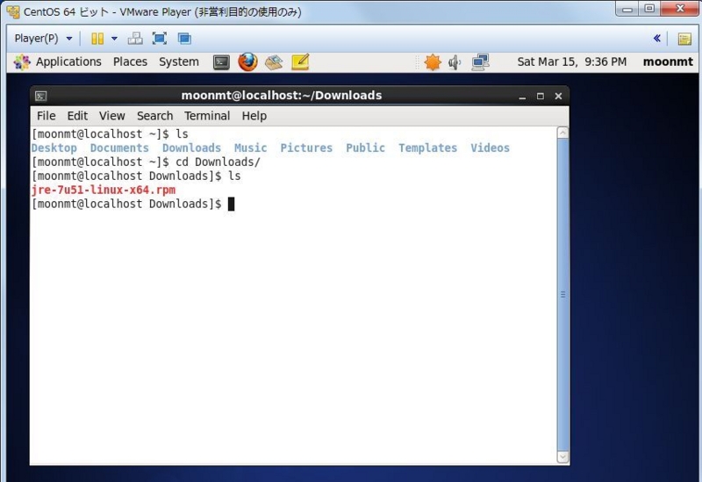Click the 'cd Downloads/' command text
This screenshot has height=482, width=702.
click(218, 162)
